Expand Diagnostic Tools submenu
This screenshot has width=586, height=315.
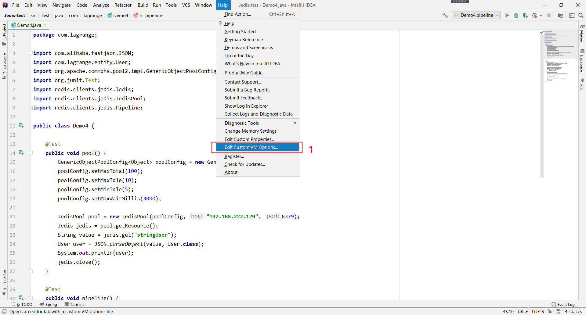[257, 123]
